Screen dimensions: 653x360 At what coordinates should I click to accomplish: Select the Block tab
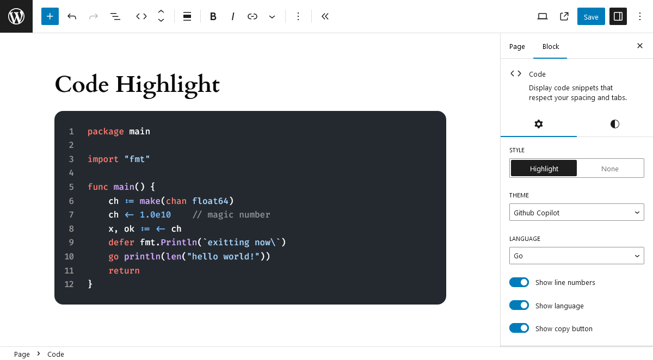click(x=550, y=47)
